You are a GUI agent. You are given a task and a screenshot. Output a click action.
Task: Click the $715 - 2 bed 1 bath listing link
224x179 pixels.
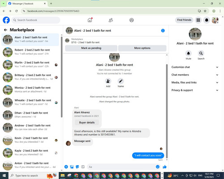(x=86, y=43)
